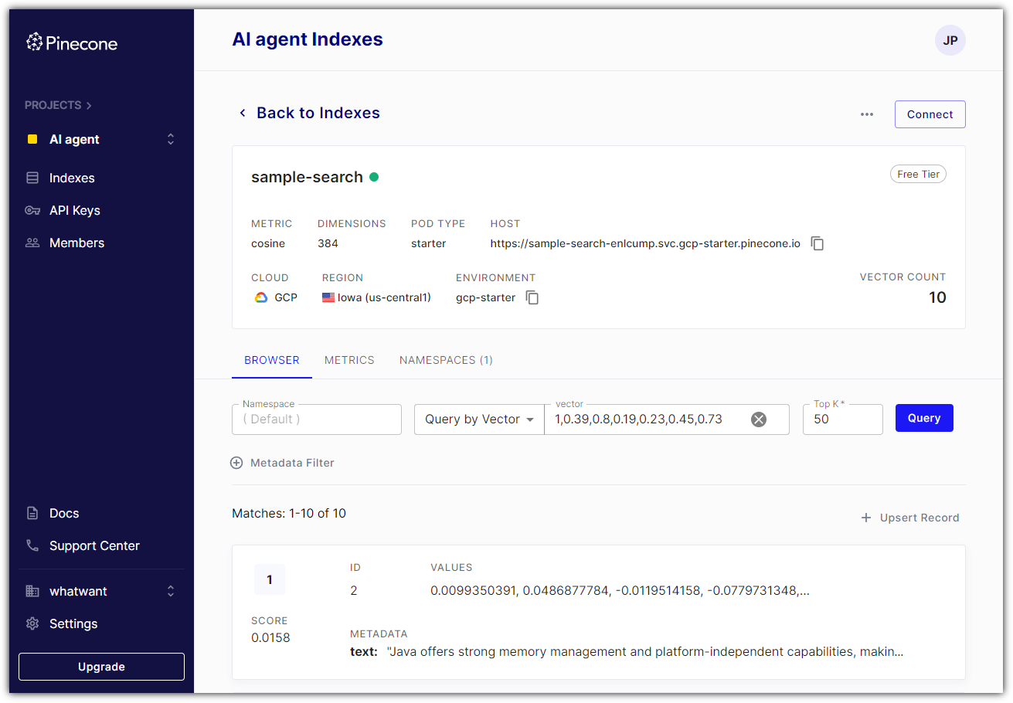The image size is (1013, 703).
Task: Click the back arrow chevron
Action: 242,113
